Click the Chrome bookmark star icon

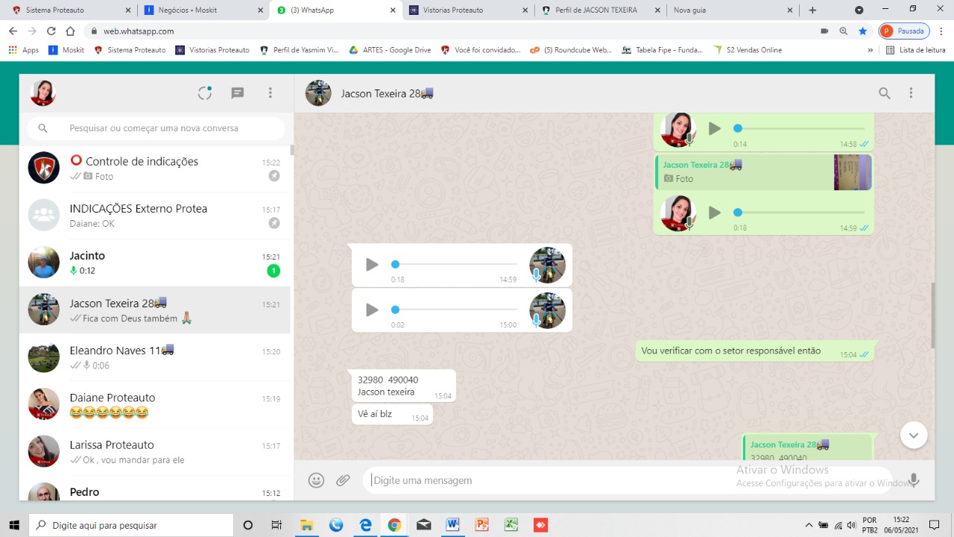tap(862, 31)
